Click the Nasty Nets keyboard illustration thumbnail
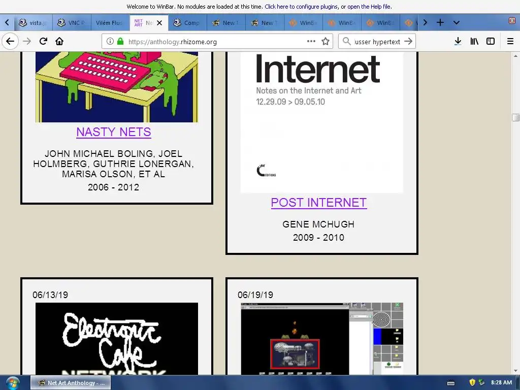 (117, 87)
